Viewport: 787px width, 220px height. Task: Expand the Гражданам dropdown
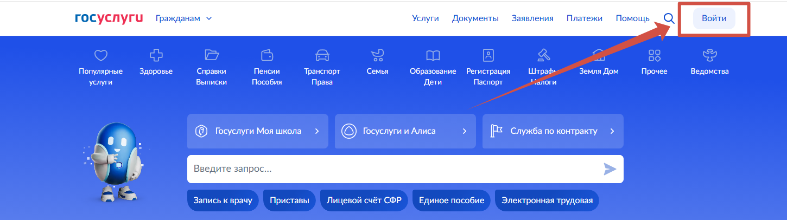pos(183,18)
